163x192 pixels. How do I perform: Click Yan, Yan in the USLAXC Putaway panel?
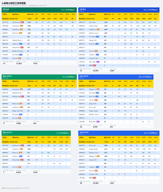point(91,170)
